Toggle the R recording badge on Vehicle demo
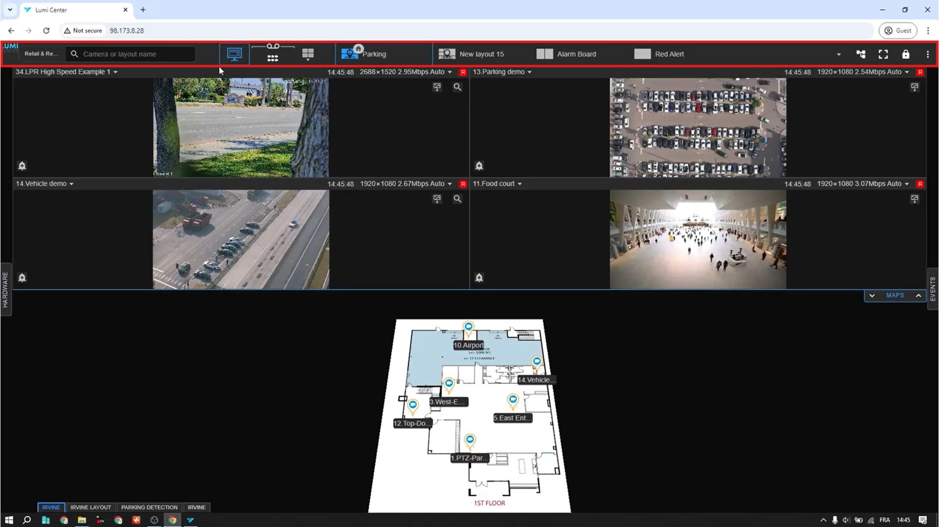Screen dimensions: 939x527 click(463, 184)
